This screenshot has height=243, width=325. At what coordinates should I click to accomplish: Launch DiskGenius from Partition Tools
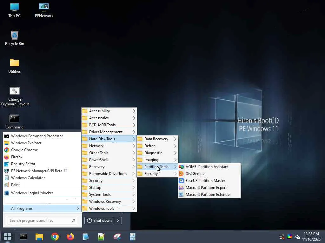[209, 174]
